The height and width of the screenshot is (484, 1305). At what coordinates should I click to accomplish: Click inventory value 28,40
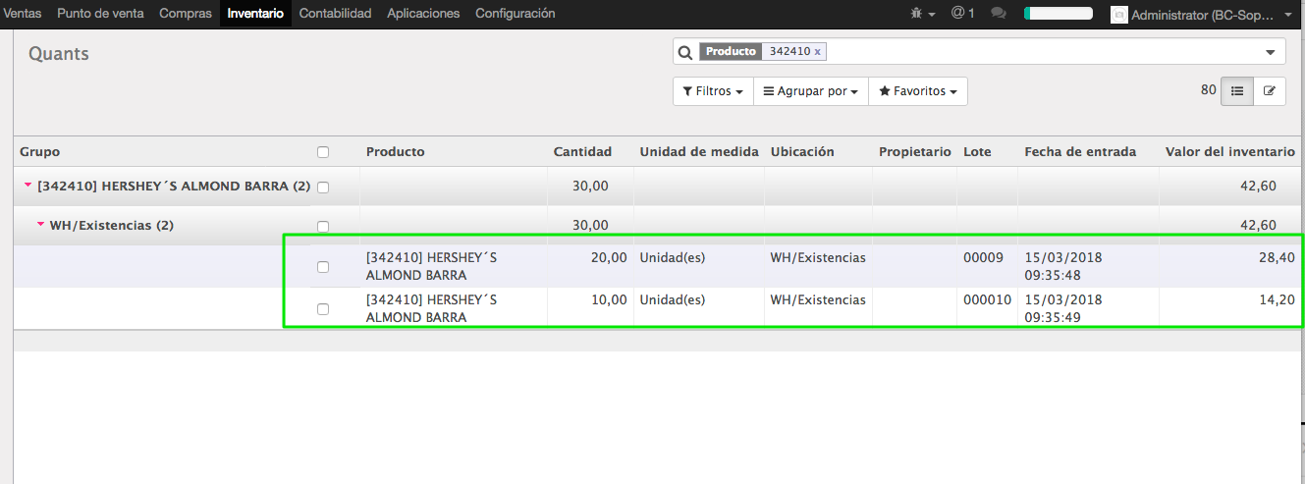[1277, 258]
